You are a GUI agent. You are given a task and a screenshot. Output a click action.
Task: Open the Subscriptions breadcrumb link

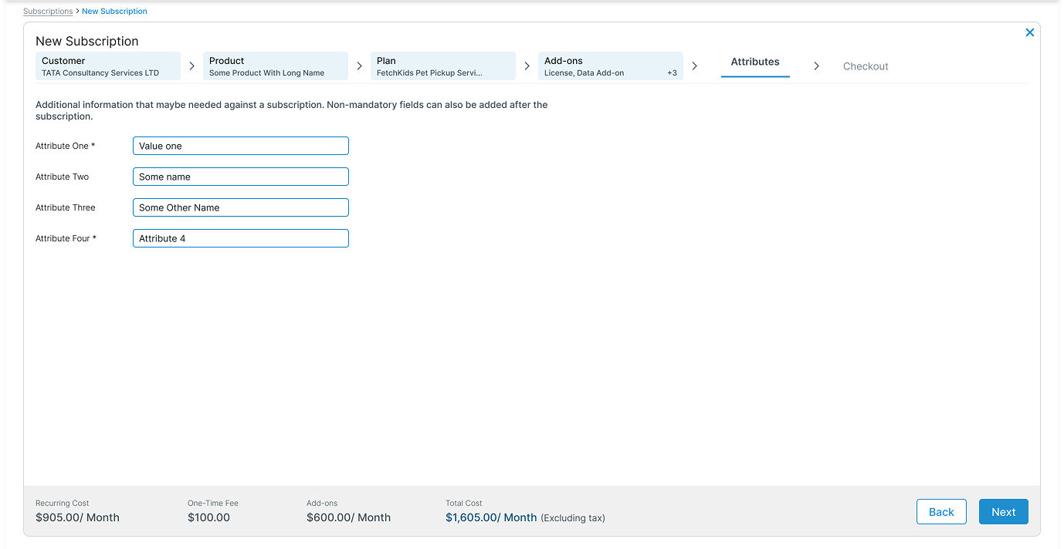tap(48, 12)
